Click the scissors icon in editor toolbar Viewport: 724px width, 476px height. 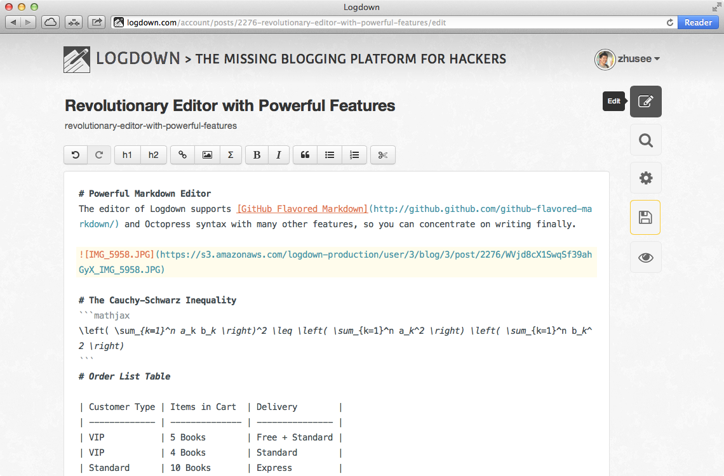point(383,155)
